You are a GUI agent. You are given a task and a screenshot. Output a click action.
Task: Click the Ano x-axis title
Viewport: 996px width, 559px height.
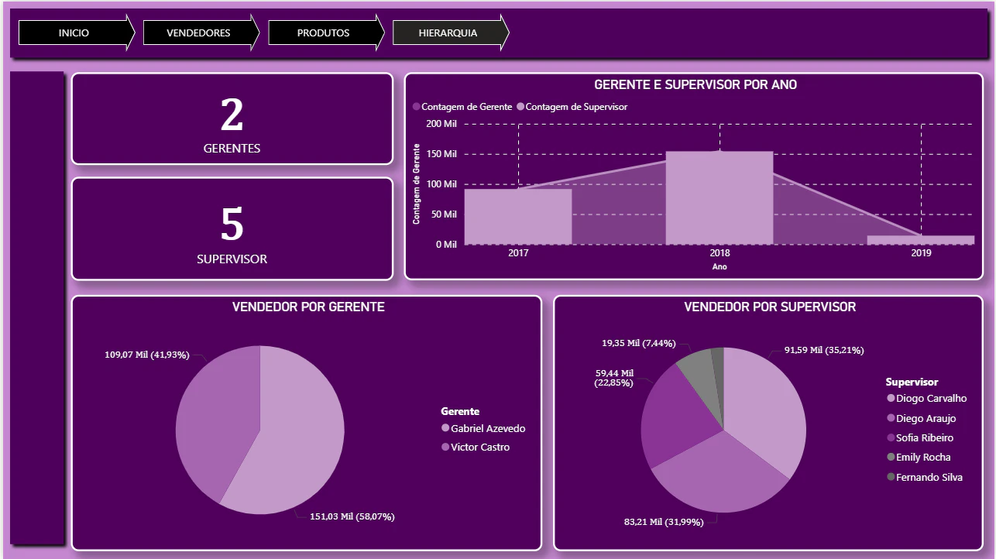tap(720, 267)
